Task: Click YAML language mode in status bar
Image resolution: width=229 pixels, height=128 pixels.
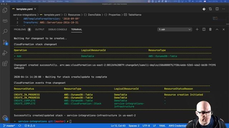Action: tap(162, 126)
